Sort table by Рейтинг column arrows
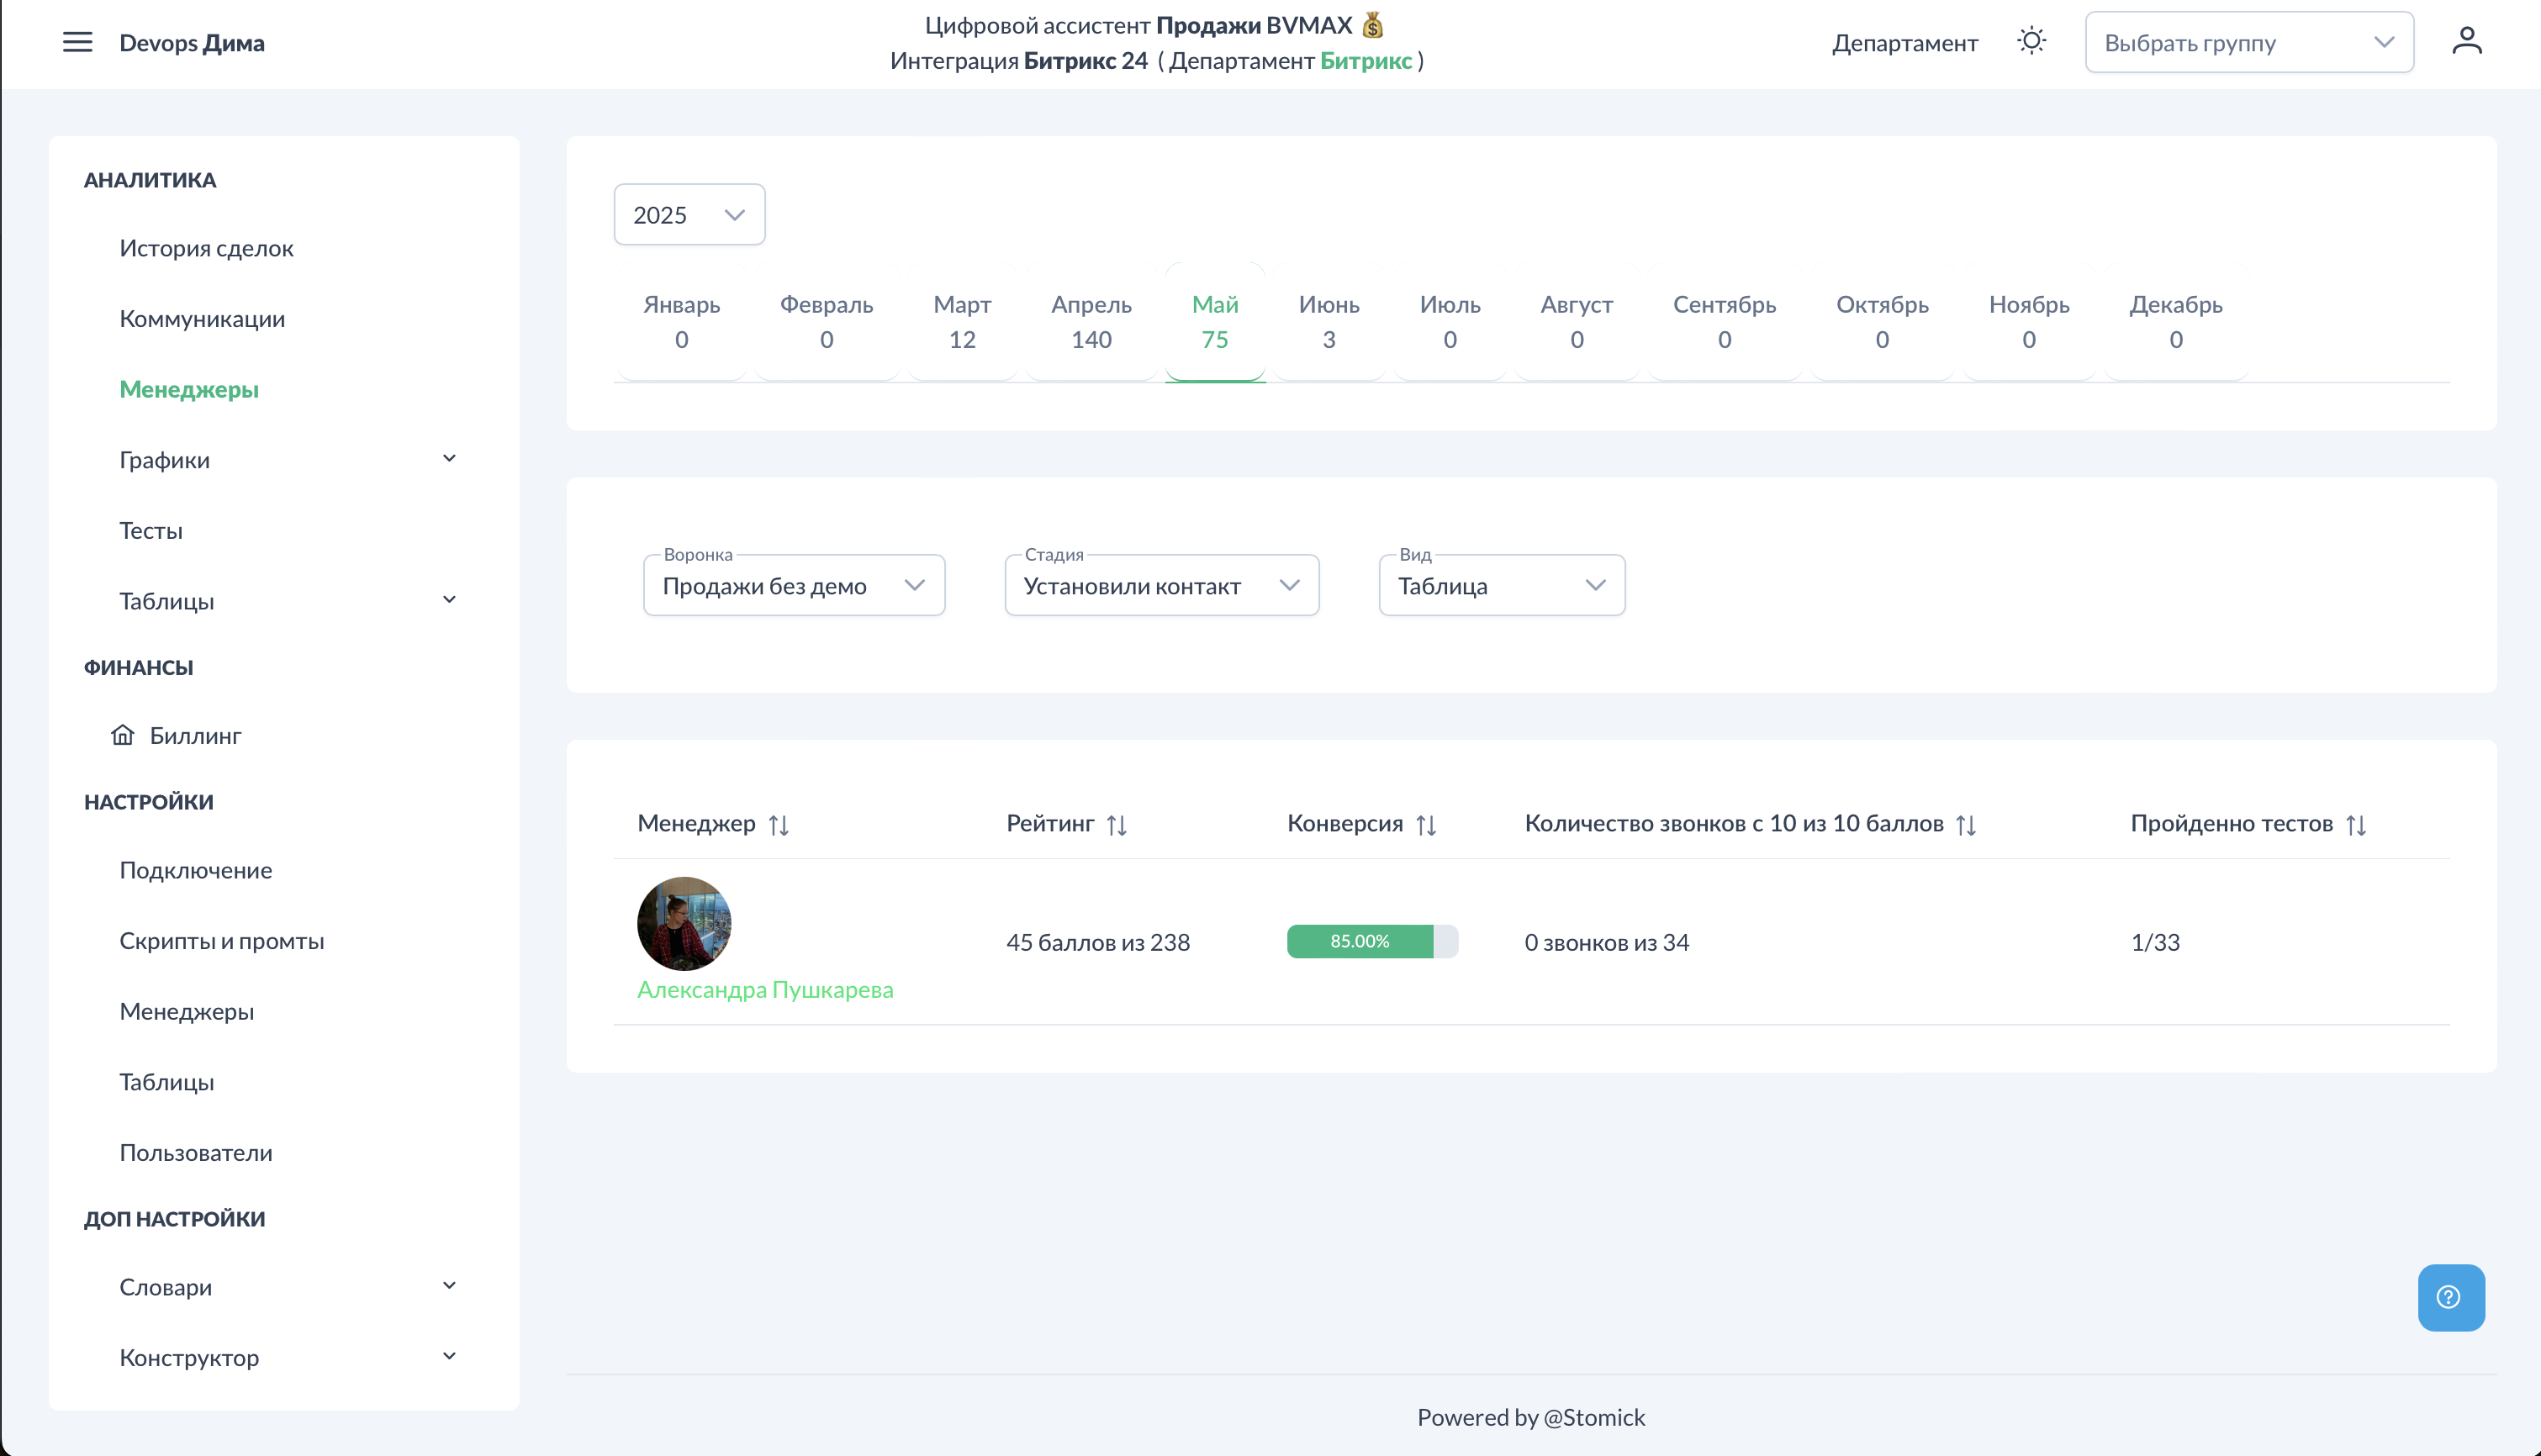This screenshot has height=1456, width=2541. (x=1117, y=825)
